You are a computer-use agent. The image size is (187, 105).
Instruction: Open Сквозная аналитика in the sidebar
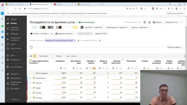click(x=15, y=29)
